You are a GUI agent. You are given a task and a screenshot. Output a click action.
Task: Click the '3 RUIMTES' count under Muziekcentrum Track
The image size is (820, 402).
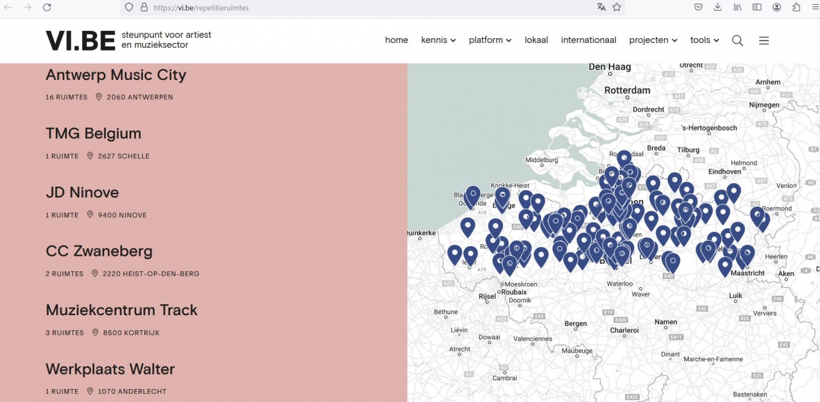click(65, 333)
